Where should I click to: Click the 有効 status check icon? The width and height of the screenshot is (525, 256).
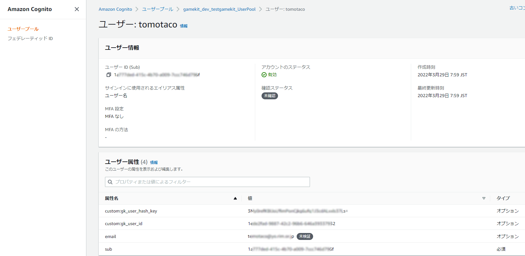point(264,75)
